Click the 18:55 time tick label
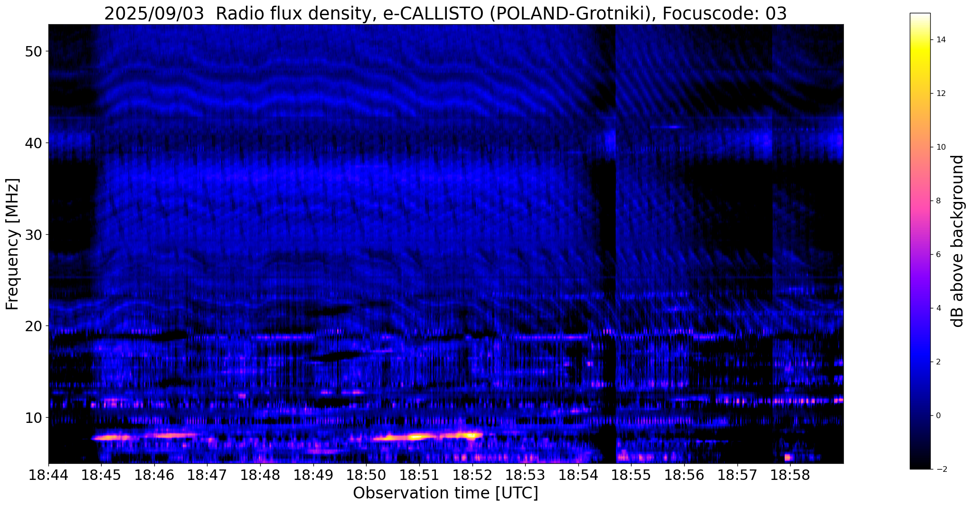This screenshot has height=507, width=972. (x=631, y=476)
